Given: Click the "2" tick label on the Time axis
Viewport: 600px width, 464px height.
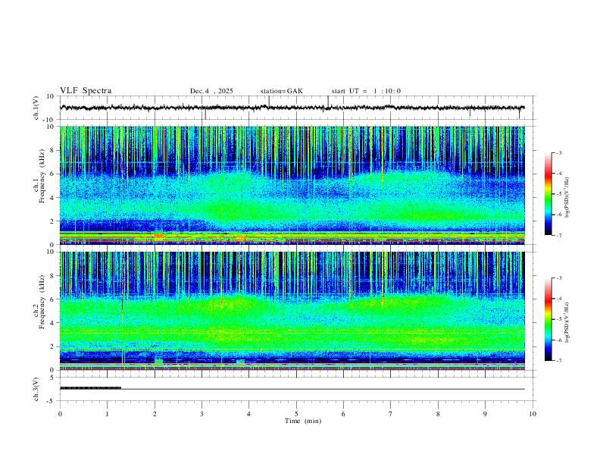Looking at the screenshot, I should click(x=155, y=414).
